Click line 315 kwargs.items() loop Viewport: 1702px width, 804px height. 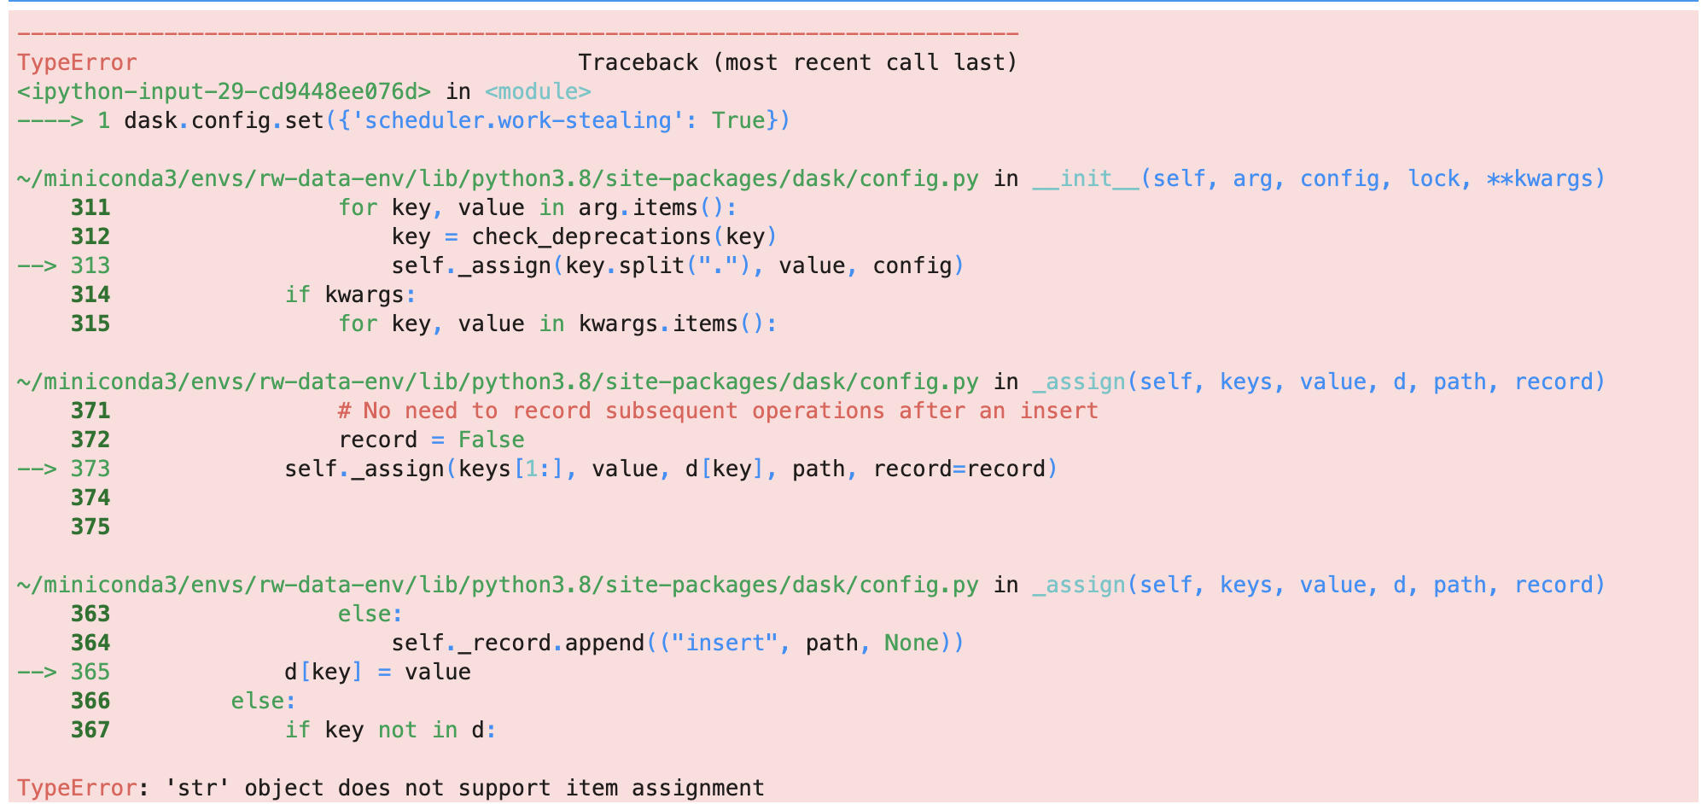pyautogui.click(x=557, y=323)
